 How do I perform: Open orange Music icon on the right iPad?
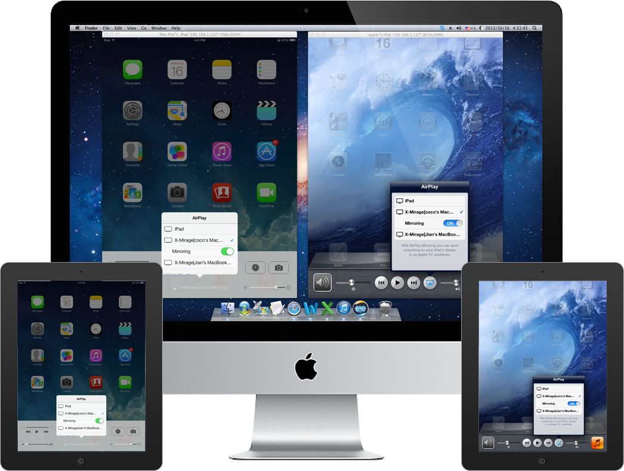click(597, 443)
